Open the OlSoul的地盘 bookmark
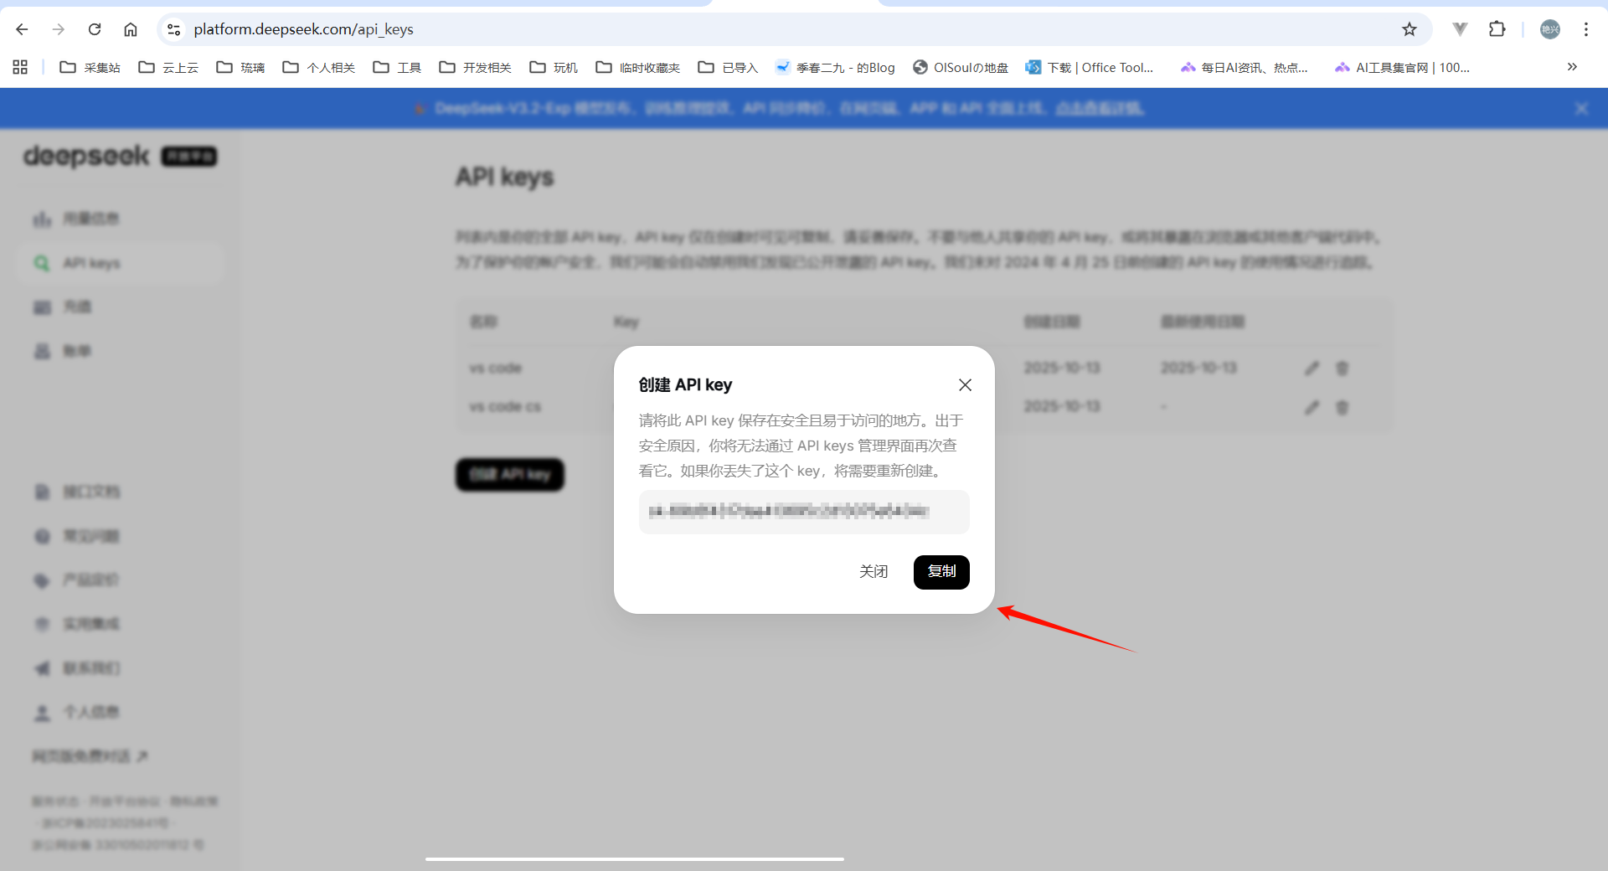Viewport: 1608px width, 871px height. click(960, 67)
